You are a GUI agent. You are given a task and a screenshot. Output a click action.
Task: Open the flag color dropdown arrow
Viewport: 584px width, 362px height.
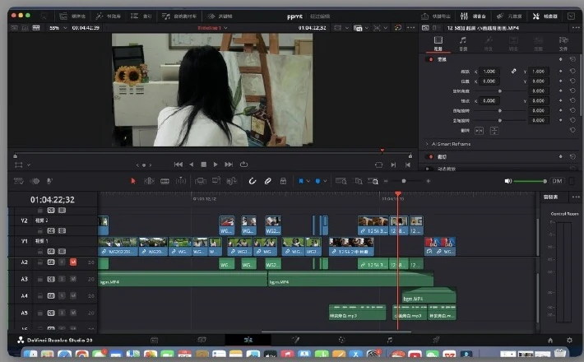coord(308,181)
